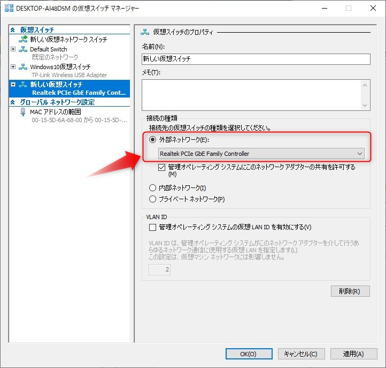The image size is (386, 368).
Task: Click the 名前 text field
Action: pyautogui.click(x=256, y=59)
